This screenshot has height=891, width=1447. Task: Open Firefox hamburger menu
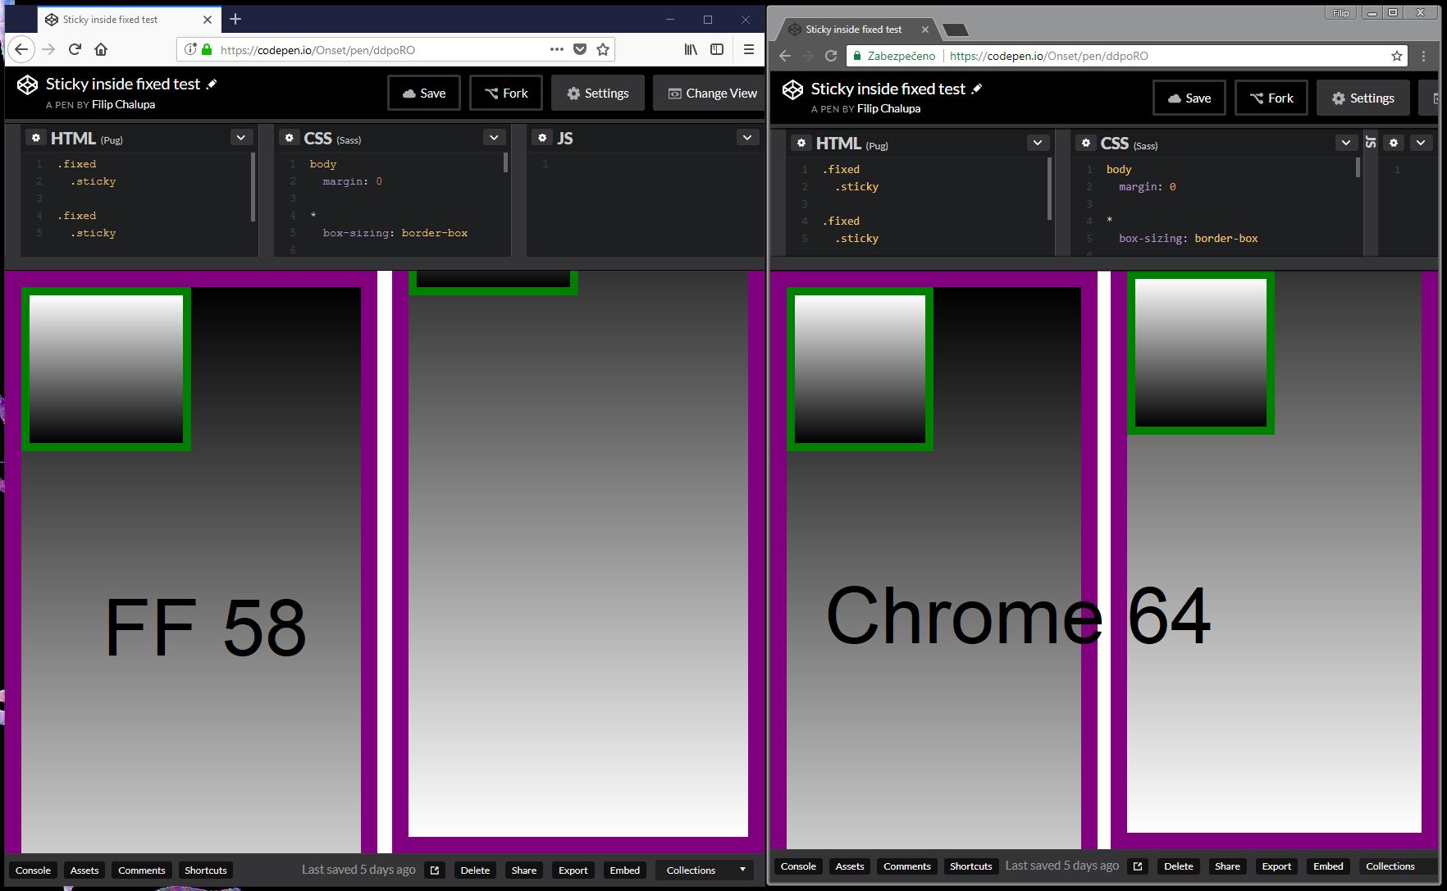(748, 49)
